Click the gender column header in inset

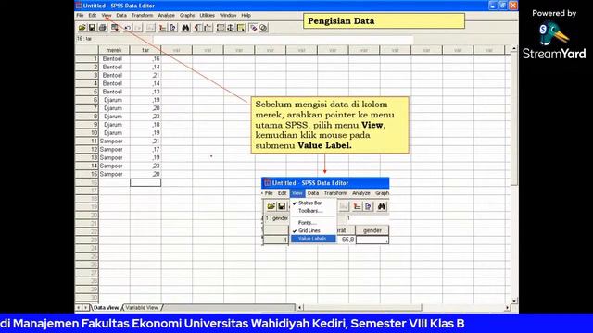372,230
